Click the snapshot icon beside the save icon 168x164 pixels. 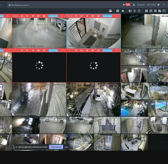[x=118, y=11]
